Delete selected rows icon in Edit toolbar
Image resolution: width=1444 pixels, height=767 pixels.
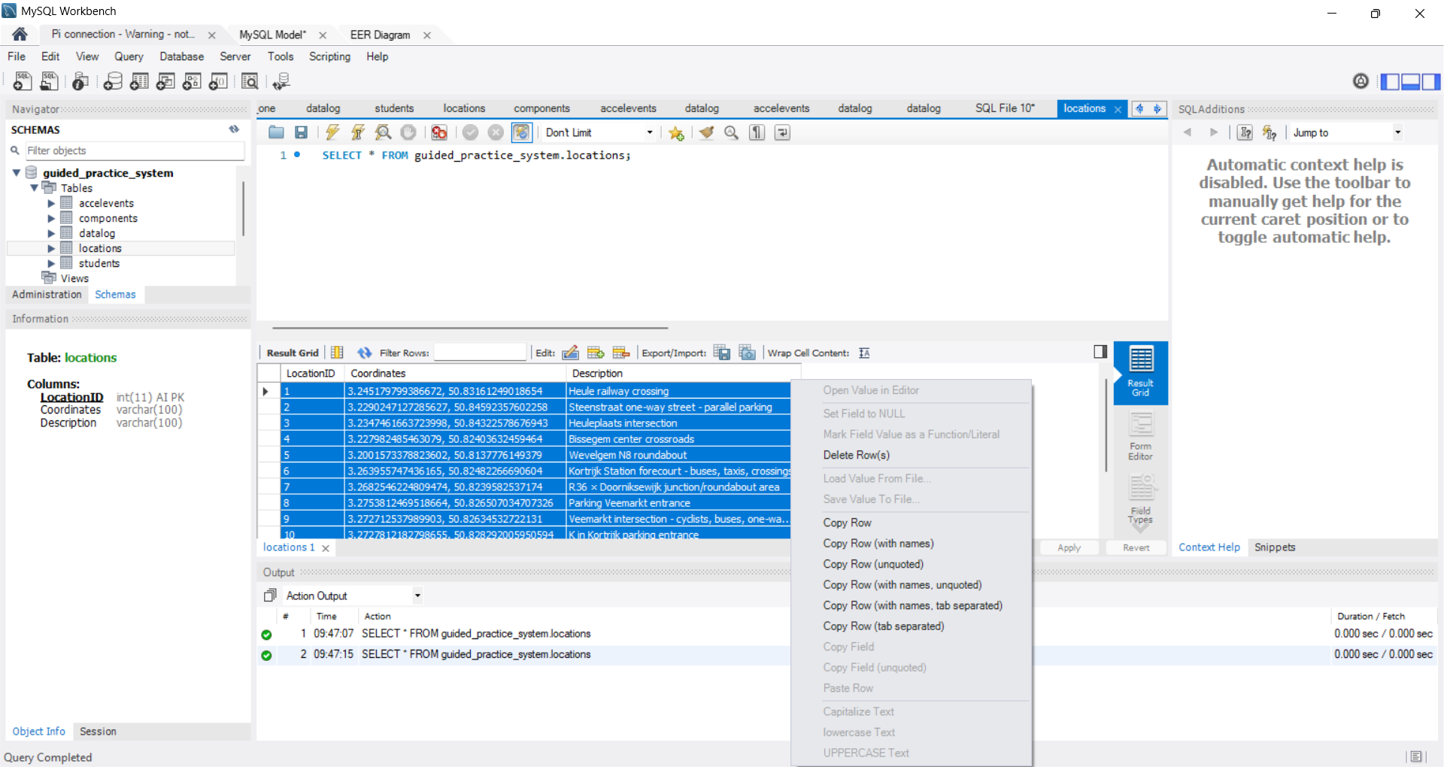[621, 353]
